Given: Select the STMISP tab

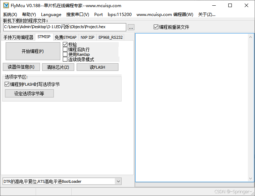Looking at the screenshot, I should [x=44, y=37].
